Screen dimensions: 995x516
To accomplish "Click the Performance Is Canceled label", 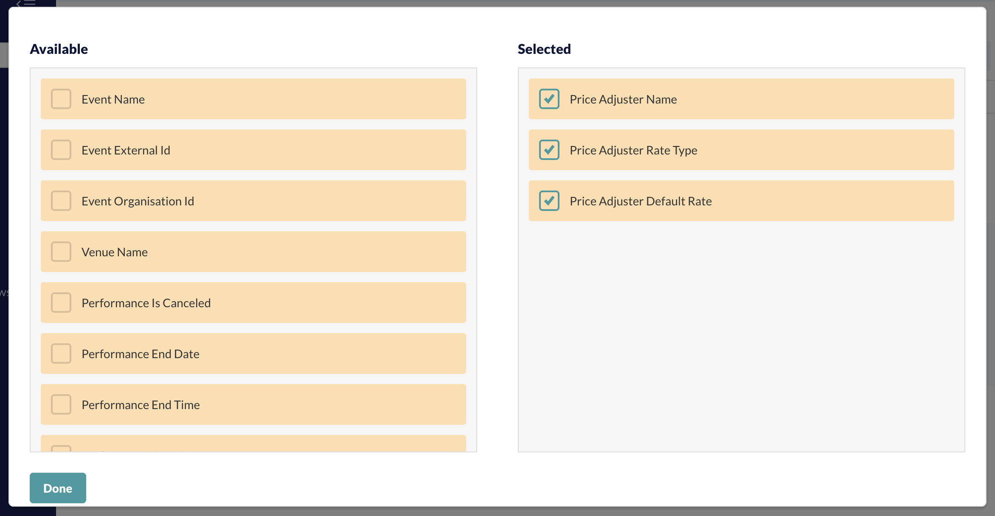I will (146, 303).
